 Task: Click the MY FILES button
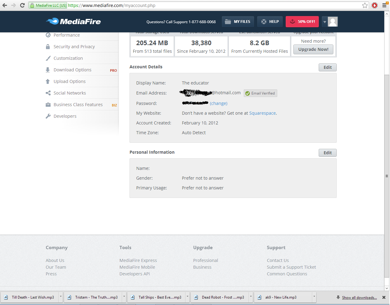[238, 22]
